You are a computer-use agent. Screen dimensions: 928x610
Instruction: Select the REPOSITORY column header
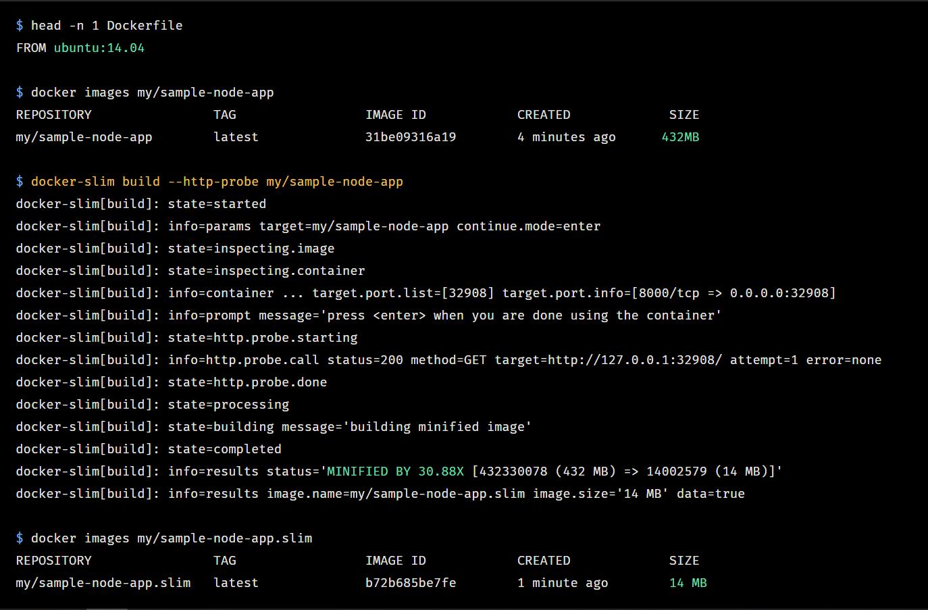coord(53,114)
